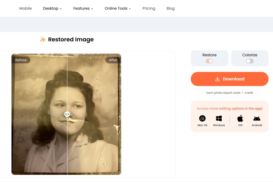Disable the Restore toggle
The height and width of the screenshot is (182, 273).
coord(209,62)
